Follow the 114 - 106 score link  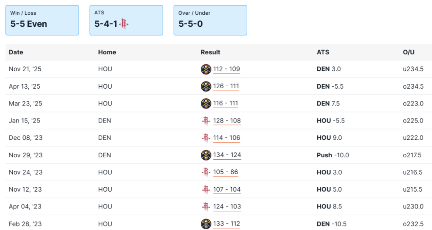point(226,138)
